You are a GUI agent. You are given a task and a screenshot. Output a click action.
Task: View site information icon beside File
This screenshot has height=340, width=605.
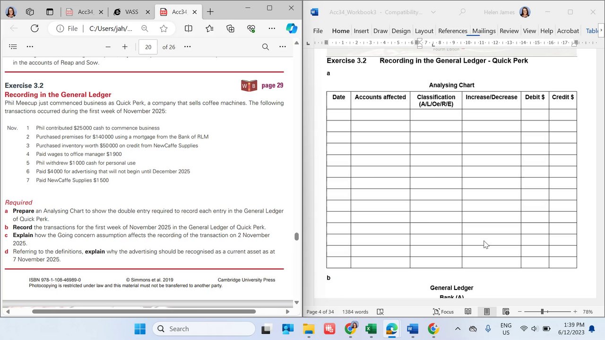[x=60, y=28]
